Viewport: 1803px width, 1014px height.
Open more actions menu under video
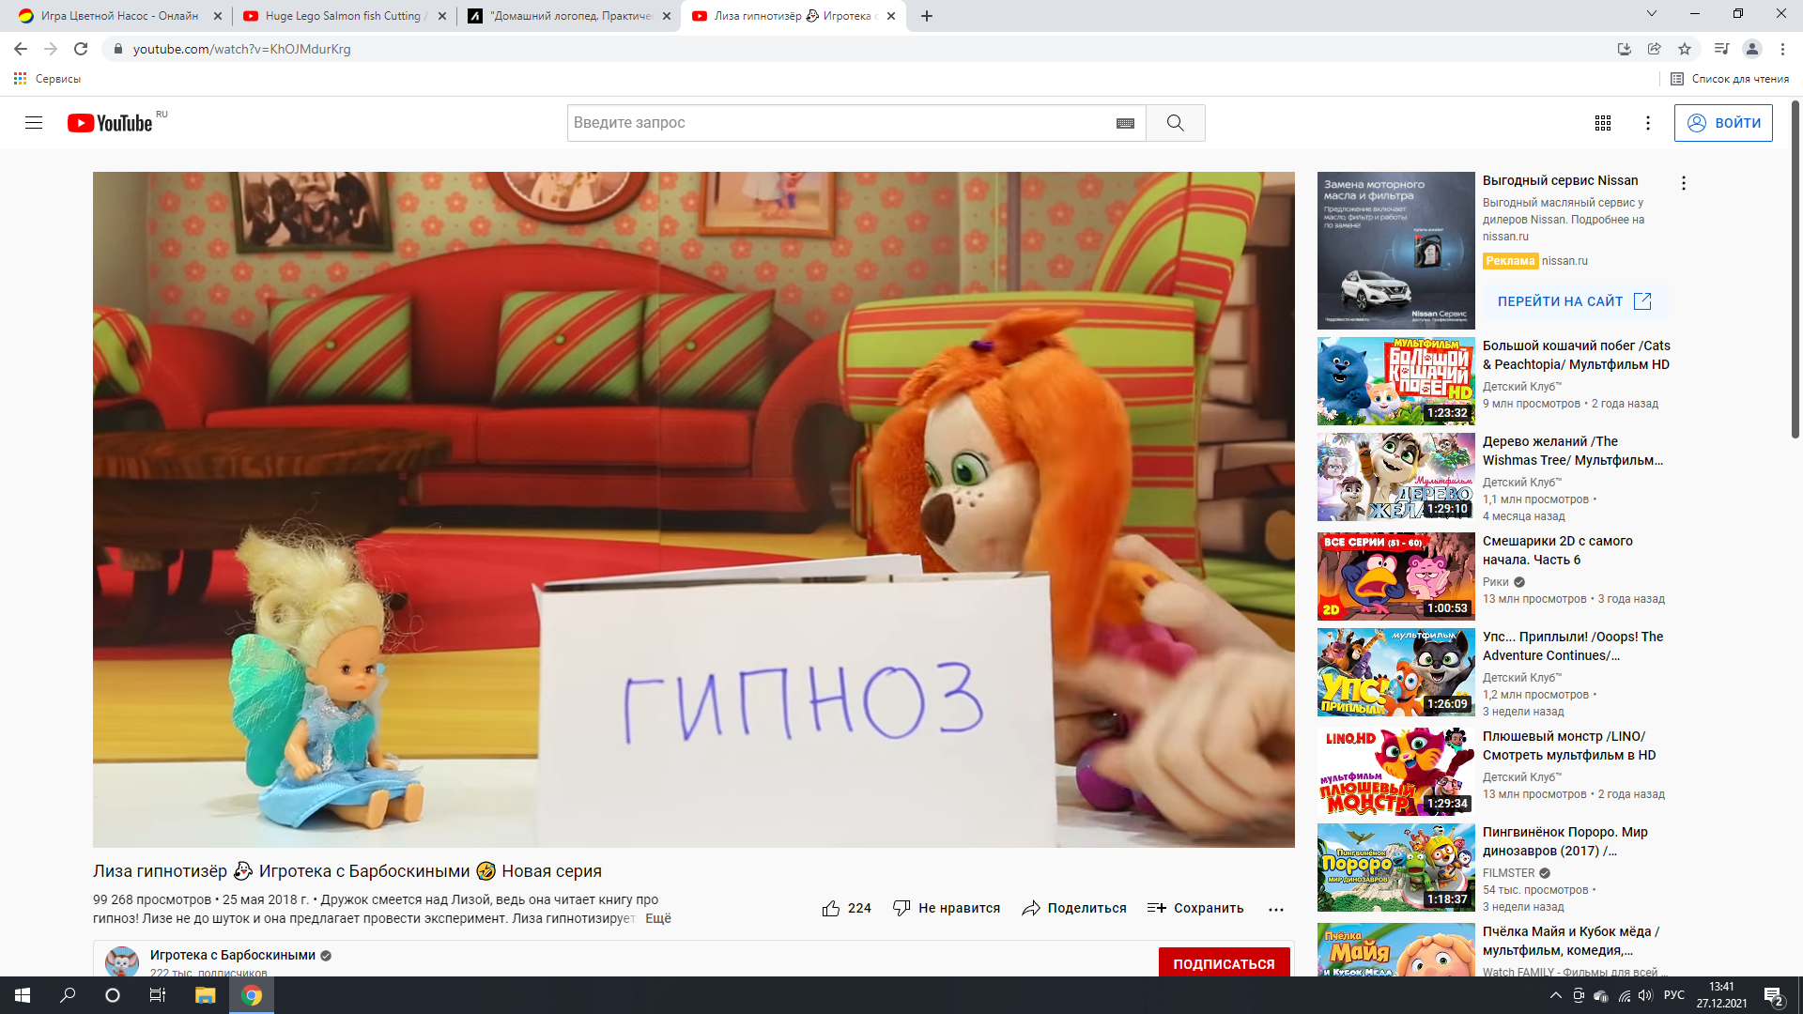pos(1275,909)
